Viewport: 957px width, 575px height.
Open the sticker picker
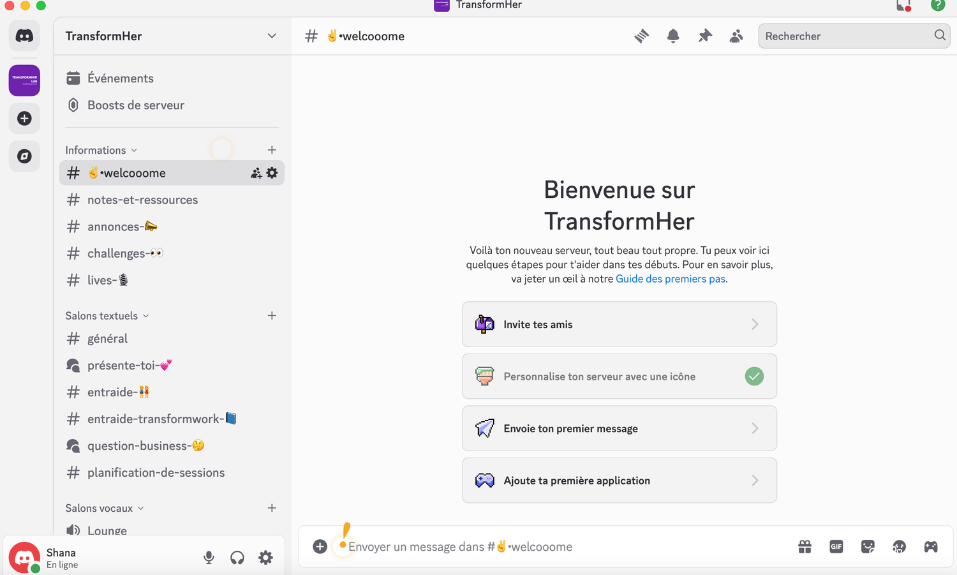click(x=868, y=546)
